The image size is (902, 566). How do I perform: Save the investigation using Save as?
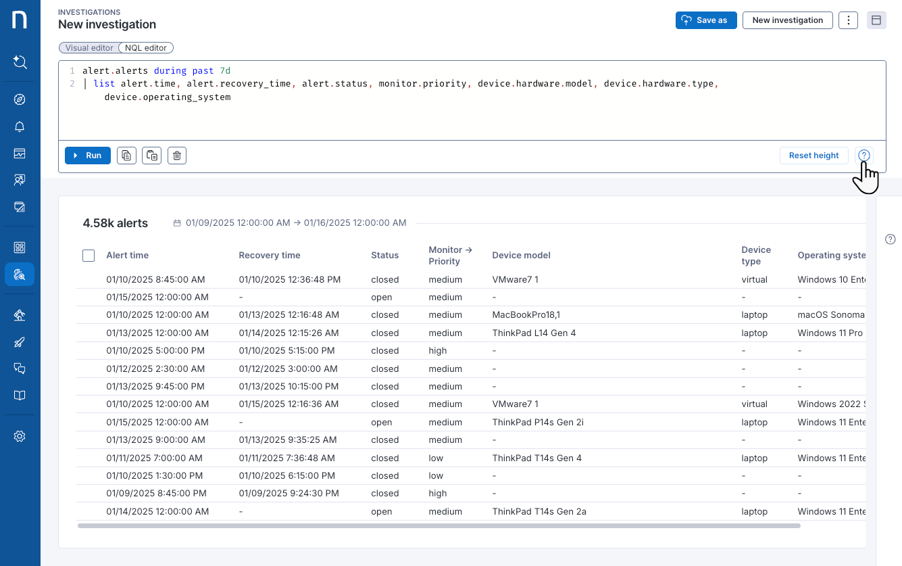[705, 20]
